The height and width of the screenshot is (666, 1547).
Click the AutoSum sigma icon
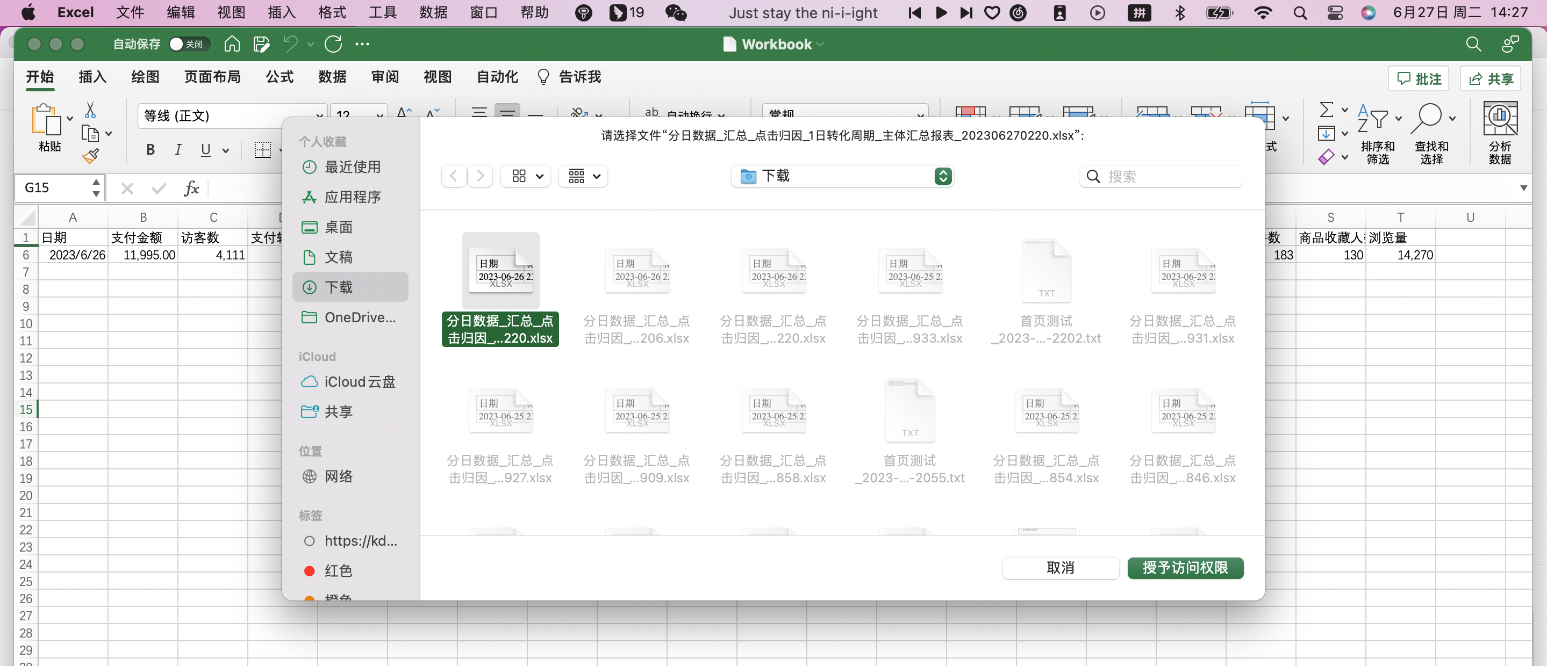[x=1326, y=110]
